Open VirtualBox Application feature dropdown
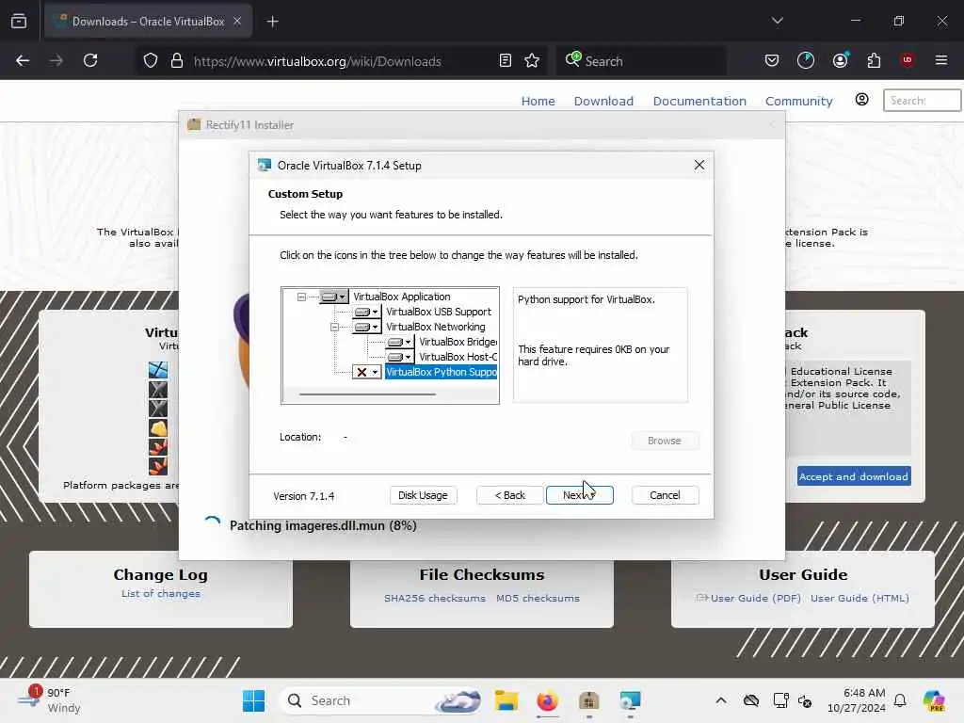964x723 pixels. coord(334,297)
